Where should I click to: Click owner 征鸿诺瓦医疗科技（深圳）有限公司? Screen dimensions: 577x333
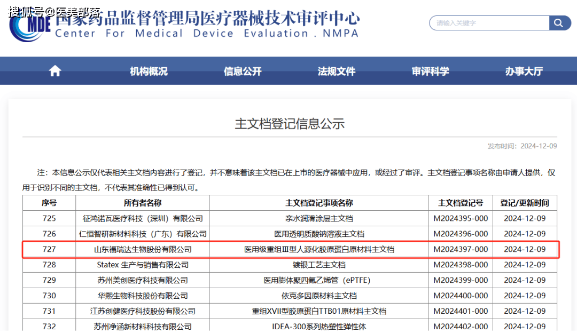pos(143,219)
